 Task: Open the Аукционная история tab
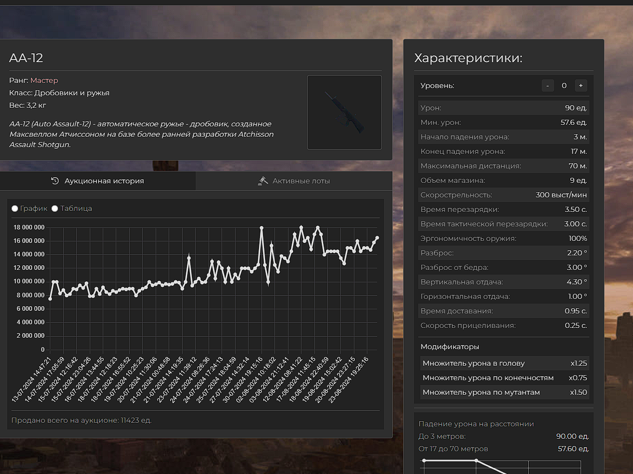click(98, 181)
